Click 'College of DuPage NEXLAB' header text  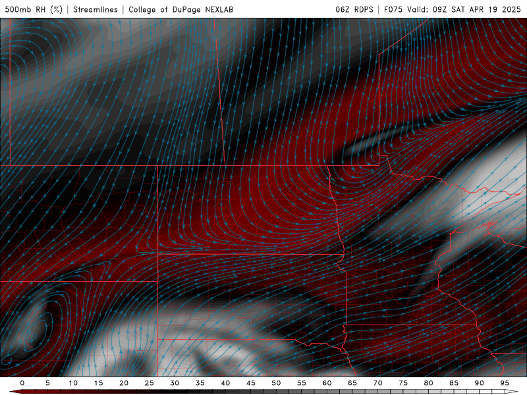(180, 9)
